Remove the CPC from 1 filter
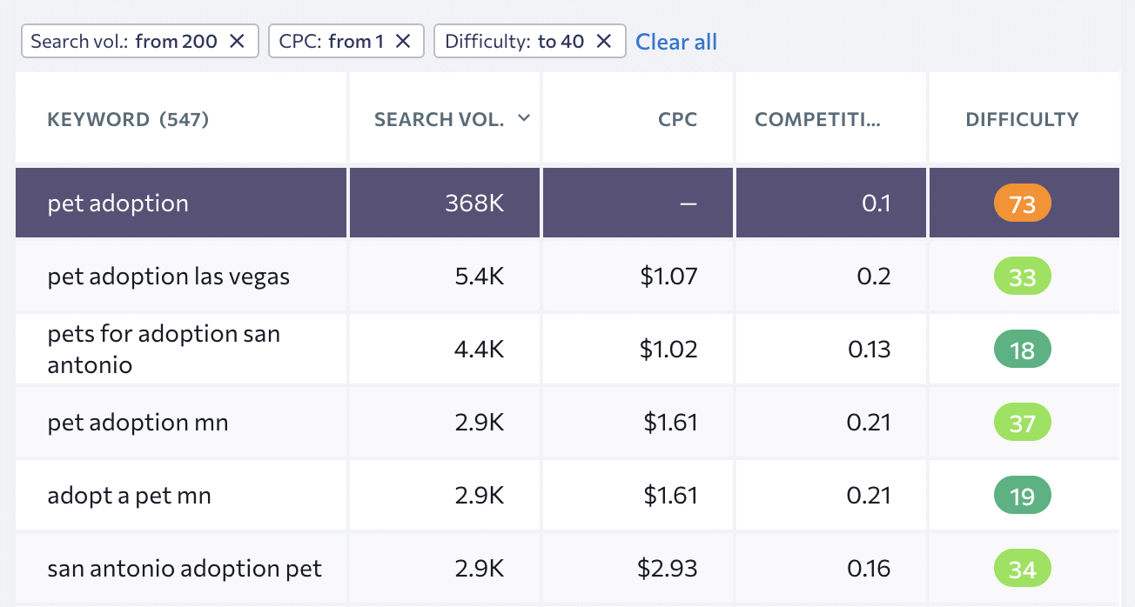Viewport: 1135px width, 607px height. (403, 41)
